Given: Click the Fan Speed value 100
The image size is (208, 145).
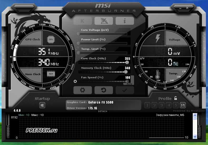Looking at the screenshot, I should [128, 78].
